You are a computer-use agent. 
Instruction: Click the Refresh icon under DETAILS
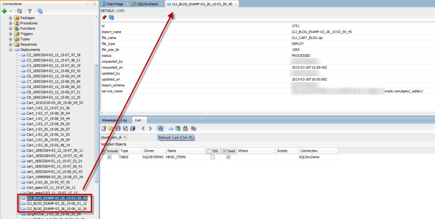coord(111,17)
